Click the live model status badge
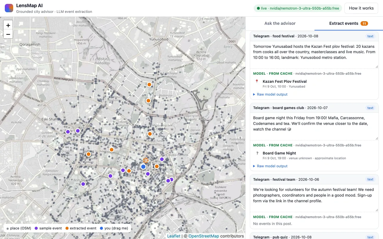The width and height of the screenshot is (383, 239). click(298, 8)
